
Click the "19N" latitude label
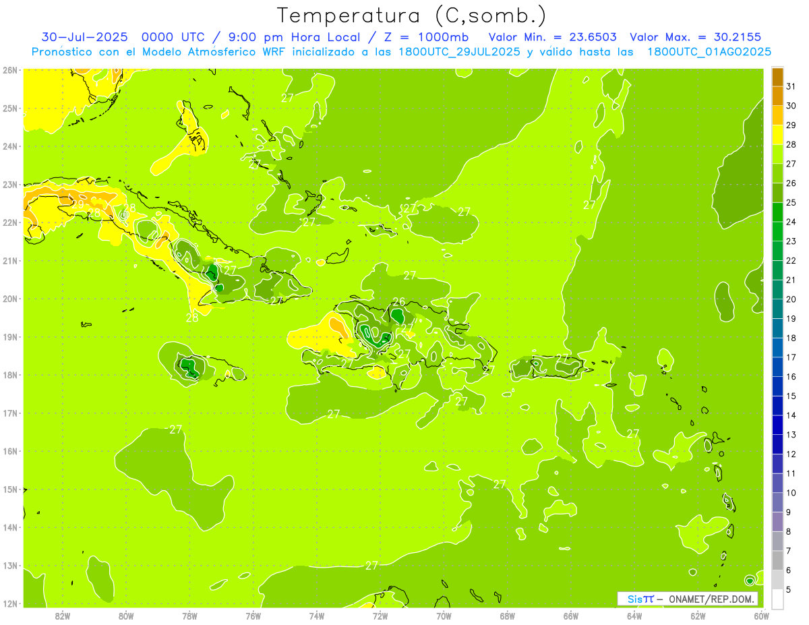click(9, 336)
